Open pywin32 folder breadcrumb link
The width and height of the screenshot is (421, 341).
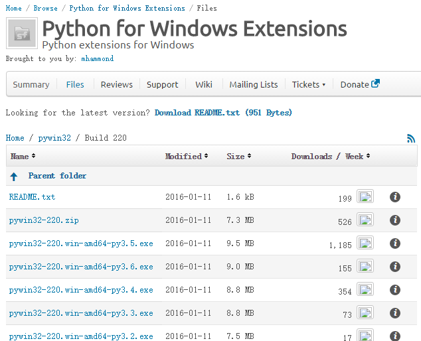[x=54, y=138]
